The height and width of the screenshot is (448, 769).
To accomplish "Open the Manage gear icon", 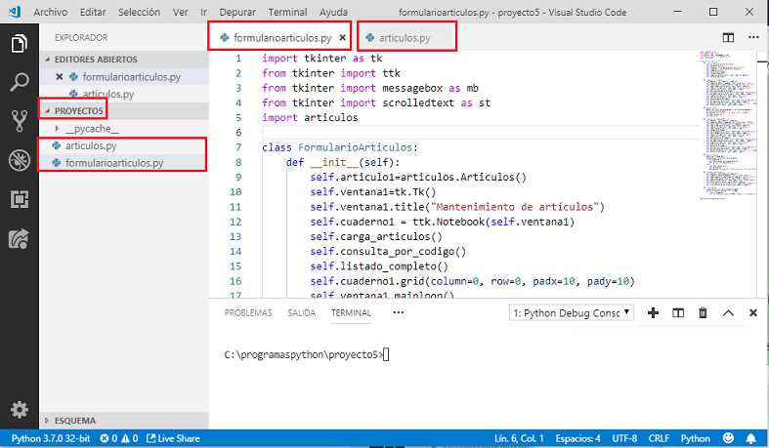I will (19, 409).
